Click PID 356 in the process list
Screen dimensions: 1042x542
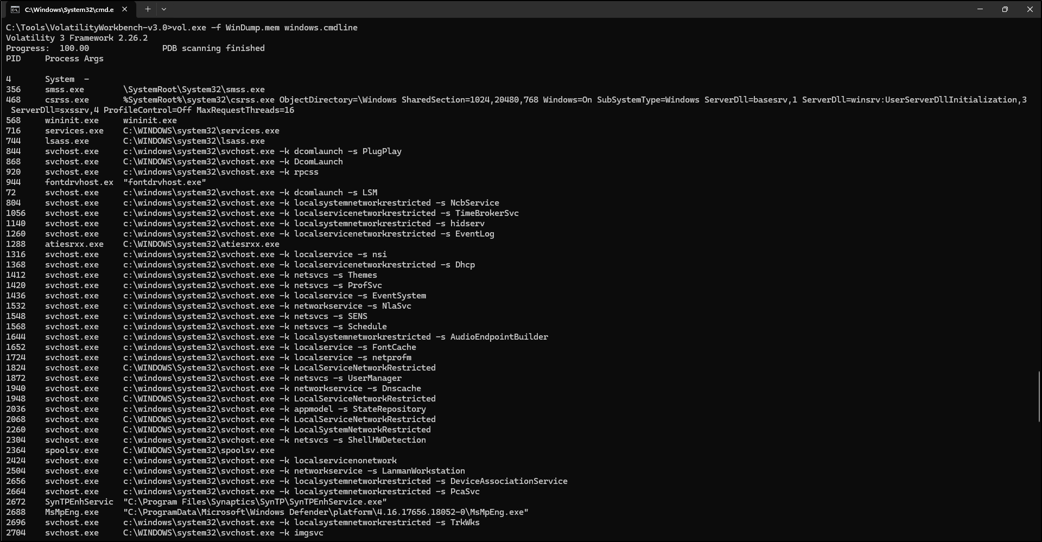click(x=14, y=90)
